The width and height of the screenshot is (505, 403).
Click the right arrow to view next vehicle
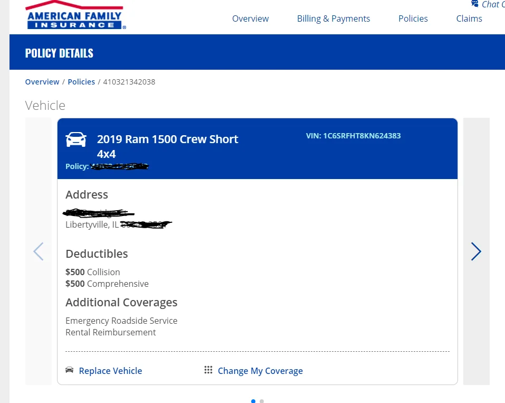pyautogui.click(x=476, y=251)
